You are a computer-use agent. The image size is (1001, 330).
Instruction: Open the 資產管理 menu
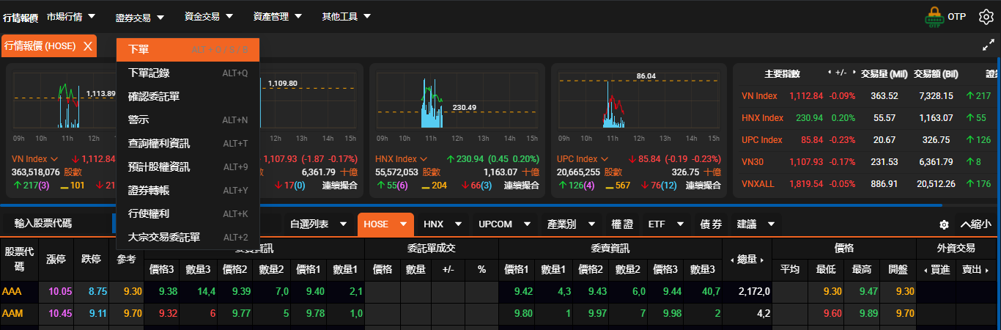click(277, 16)
